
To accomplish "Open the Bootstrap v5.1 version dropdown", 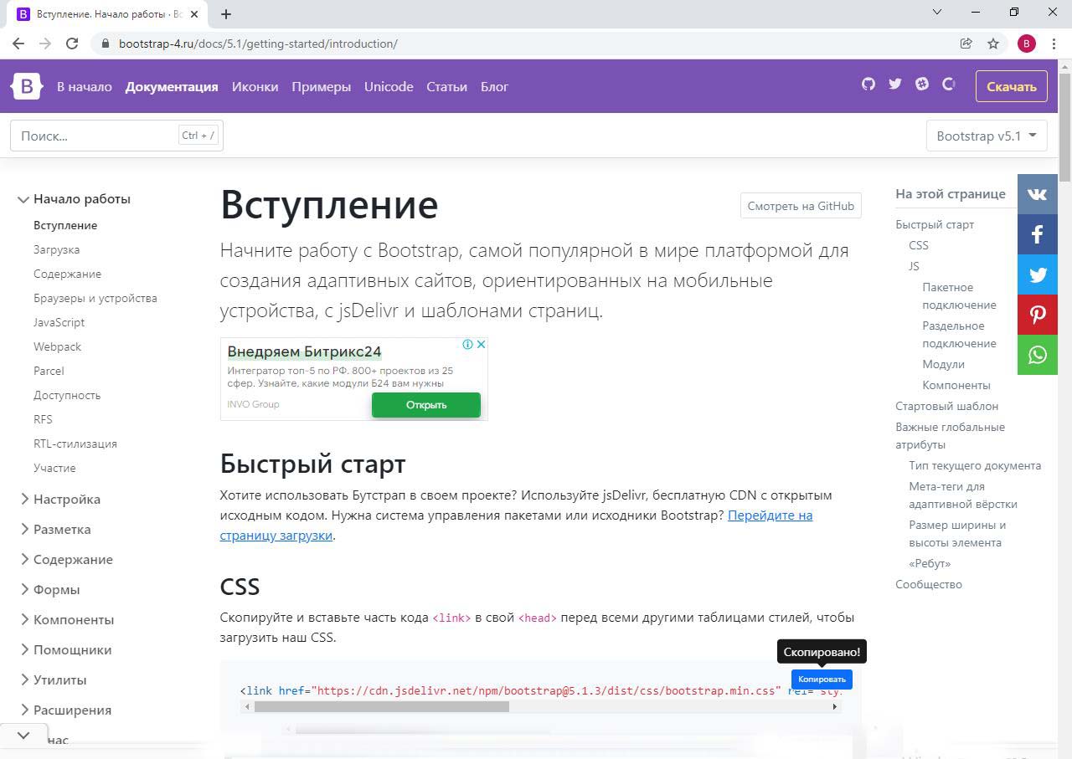I will pos(986,136).
